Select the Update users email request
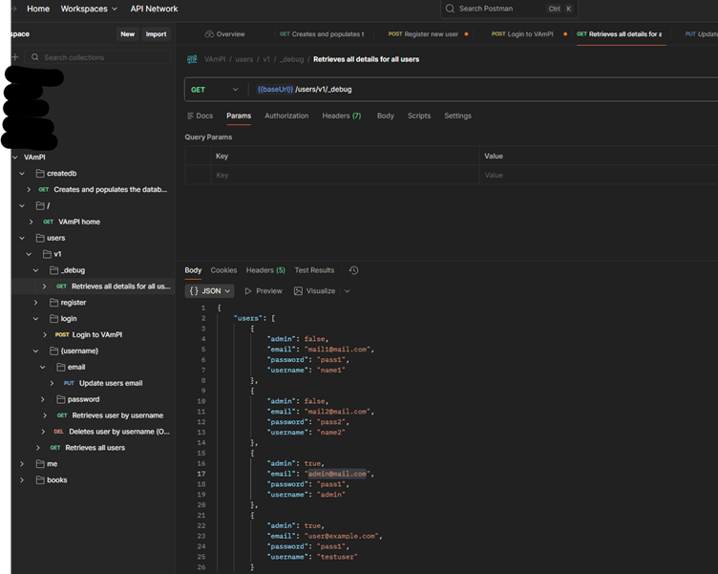Image resolution: width=718 pixels, height=574 pixels. 111,383
